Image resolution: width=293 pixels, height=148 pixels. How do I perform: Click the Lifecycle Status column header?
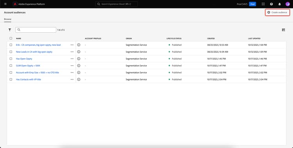[174, 38]
